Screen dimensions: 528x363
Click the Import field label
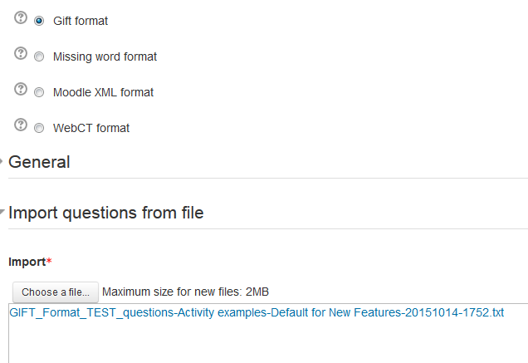[27, 262]
